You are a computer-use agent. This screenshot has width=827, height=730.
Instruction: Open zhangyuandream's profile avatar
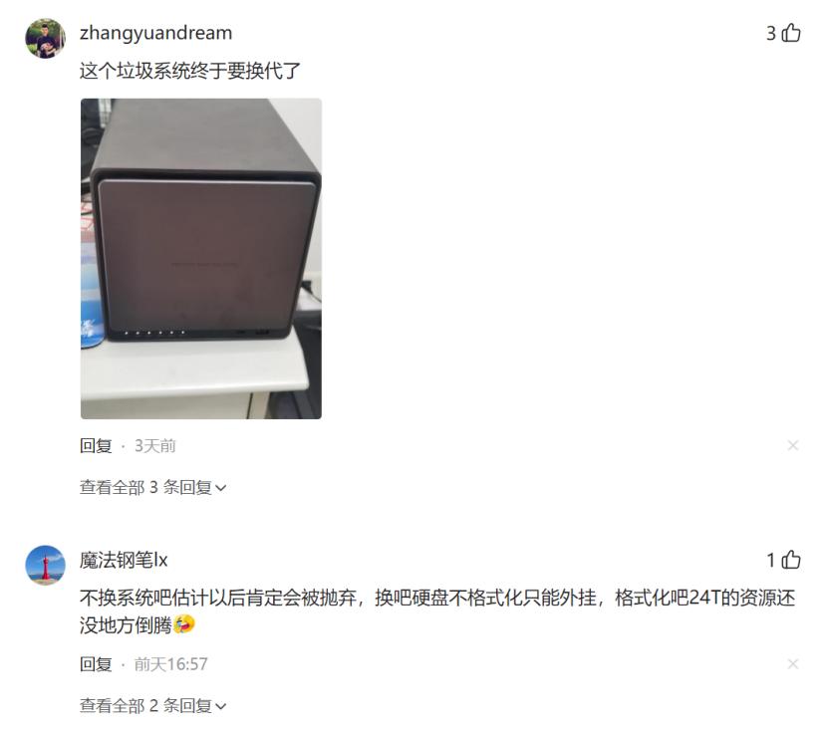click(x=46, y=38)
